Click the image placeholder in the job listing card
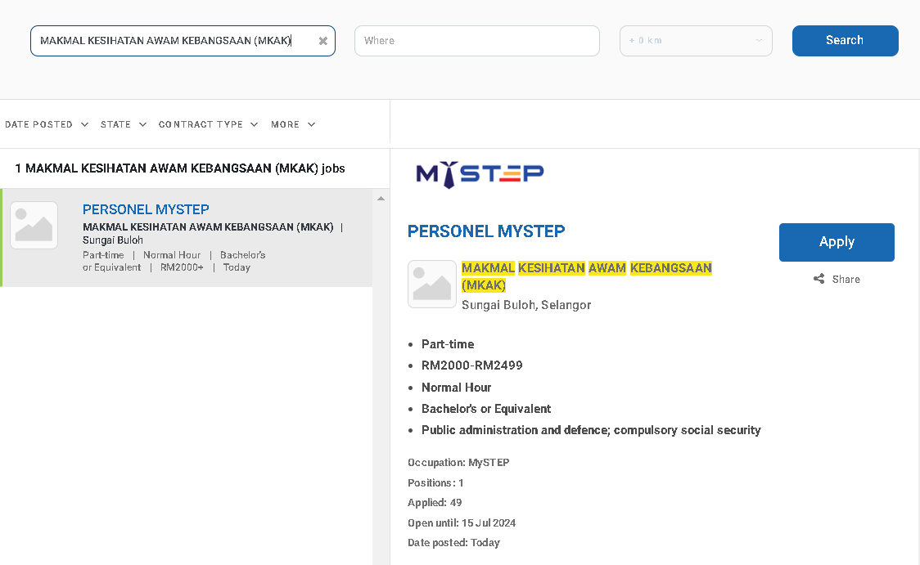 34,225
